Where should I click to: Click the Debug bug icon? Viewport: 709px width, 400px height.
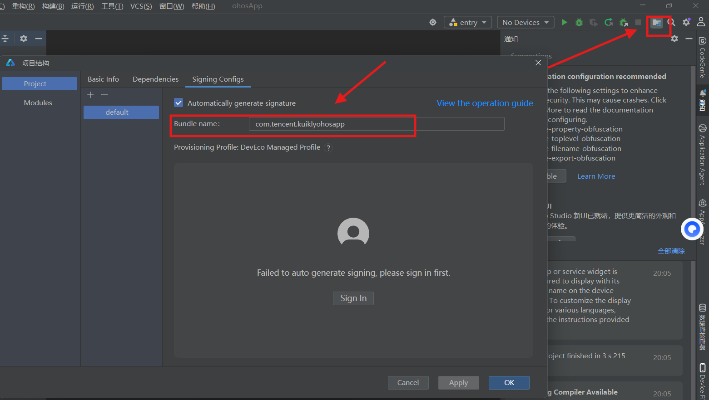[579, 22]
